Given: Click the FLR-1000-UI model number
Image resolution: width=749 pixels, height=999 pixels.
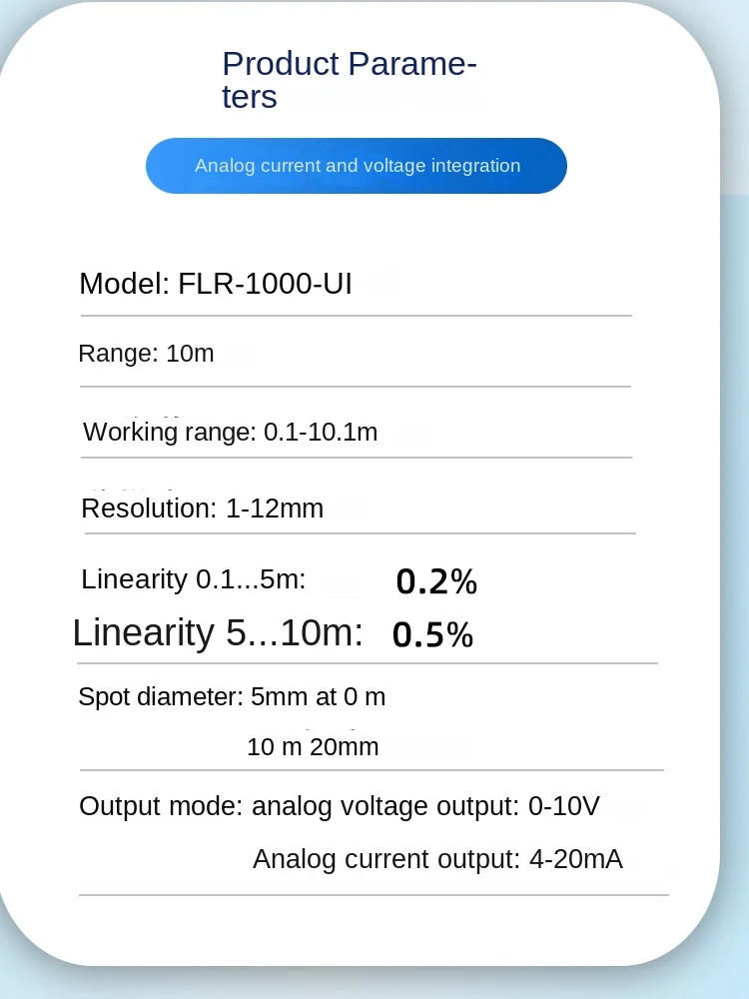Looking at the screenshot, I should coord(265,284).
